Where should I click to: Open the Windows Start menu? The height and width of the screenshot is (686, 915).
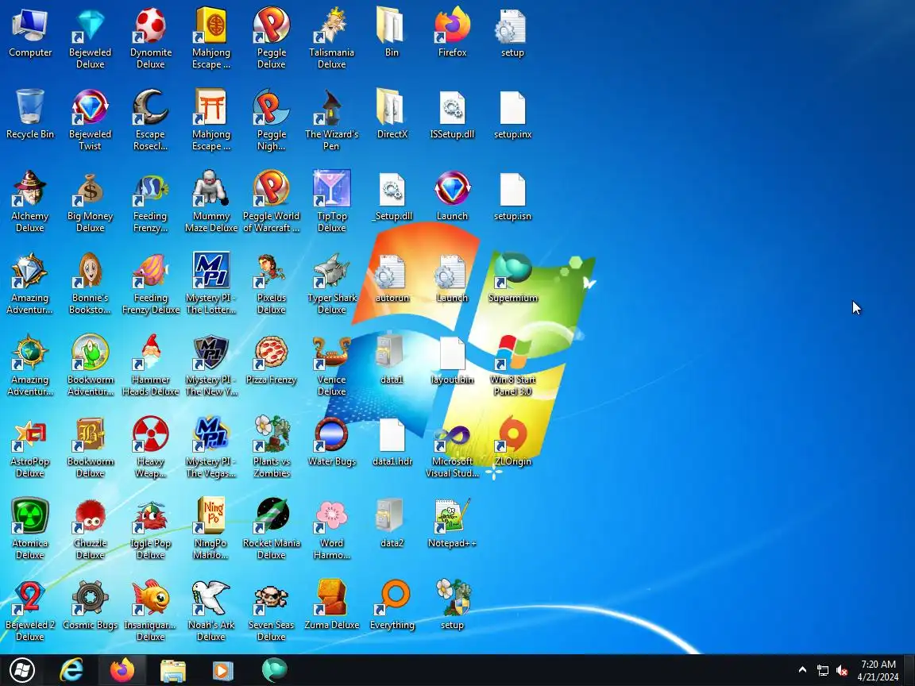[x=22, y=670]
